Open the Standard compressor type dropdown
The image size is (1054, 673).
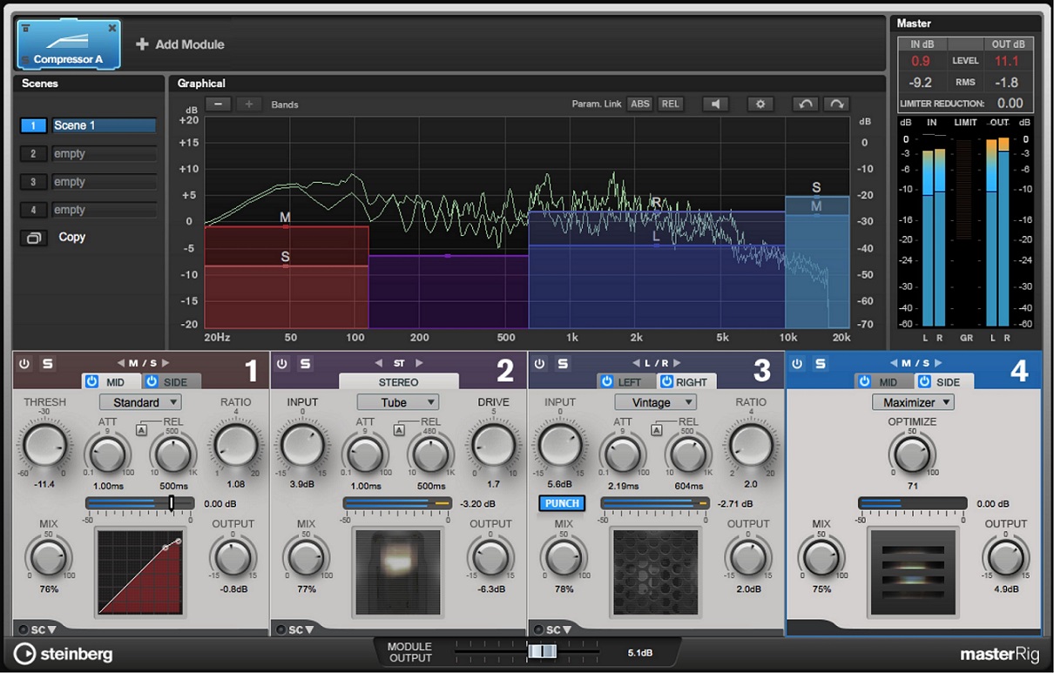point(140,402)
